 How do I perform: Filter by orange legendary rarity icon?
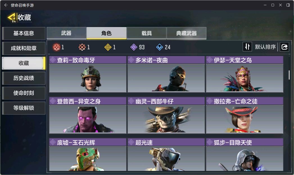82,47
